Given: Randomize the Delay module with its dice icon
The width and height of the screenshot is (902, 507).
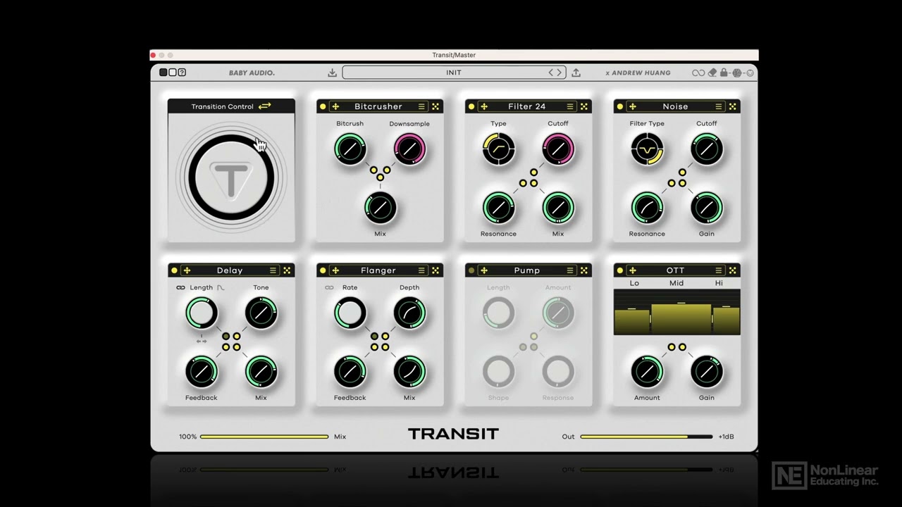Looking at the screenshot, I should (287, 270).
